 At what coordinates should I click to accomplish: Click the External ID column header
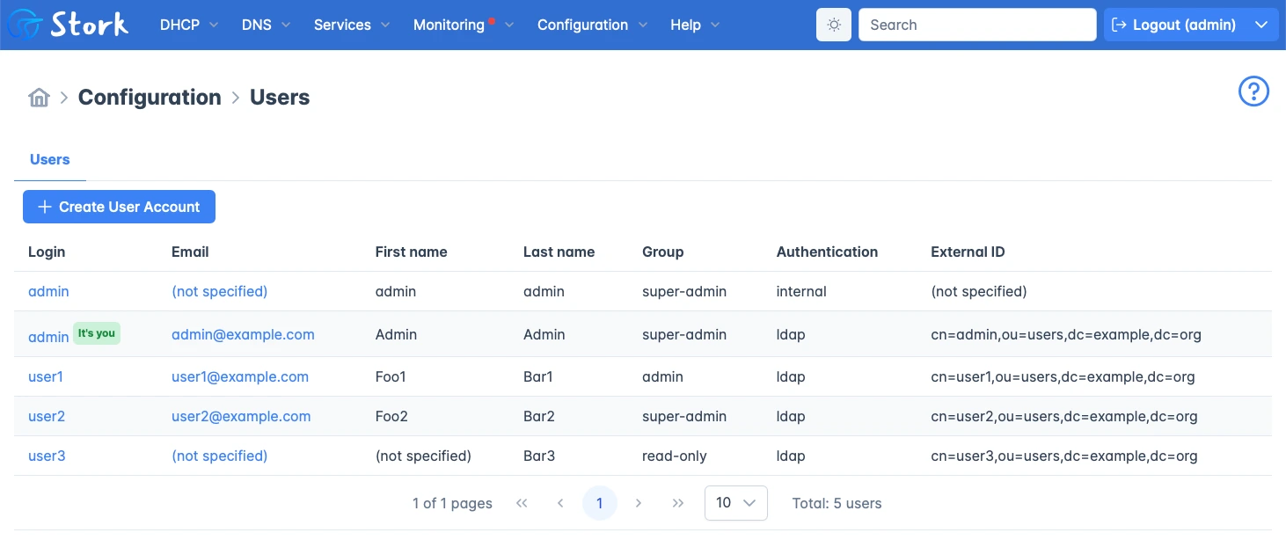pos(968,252)
